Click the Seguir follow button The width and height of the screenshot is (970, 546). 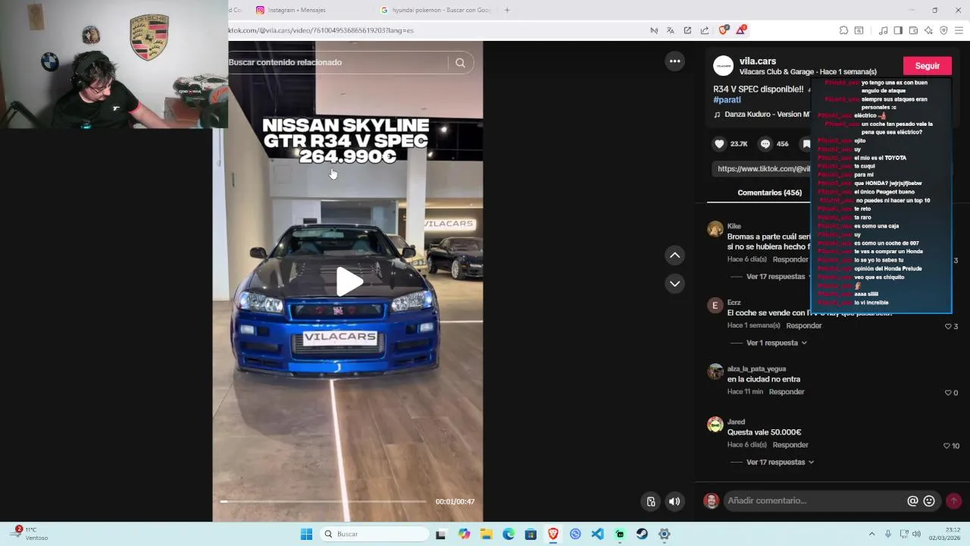pos(927,66)
